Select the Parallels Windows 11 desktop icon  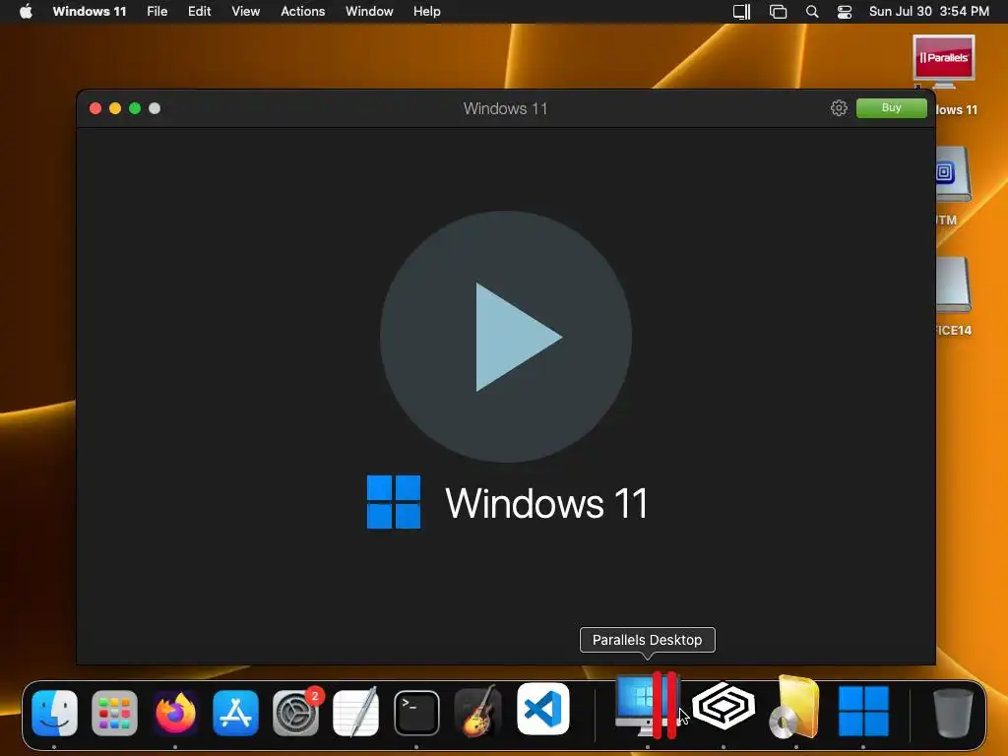click(944, 62)
